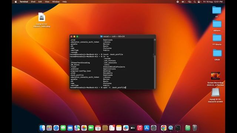Open Notes from the Dock
This screenshot has height=133, width=237.
119,128
